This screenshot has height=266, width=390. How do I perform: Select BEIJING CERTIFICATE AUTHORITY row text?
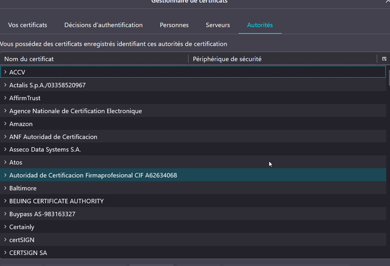(57, 201)
